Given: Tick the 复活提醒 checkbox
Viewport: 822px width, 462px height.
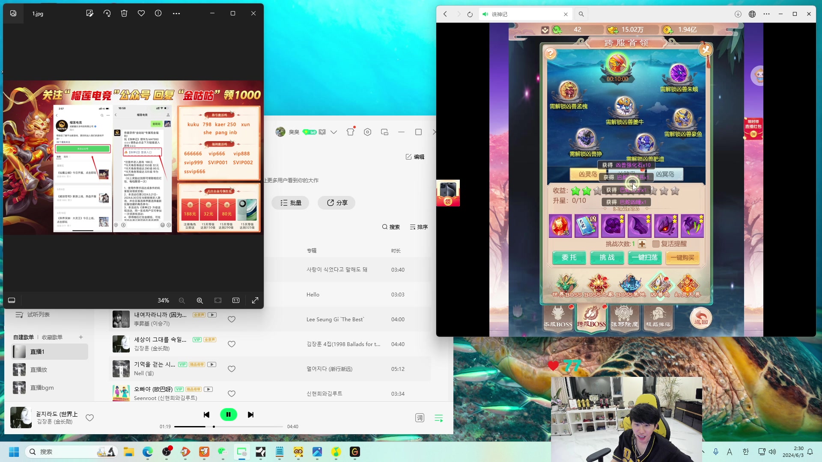Looking at the screenshot, I should coord(656,244).
